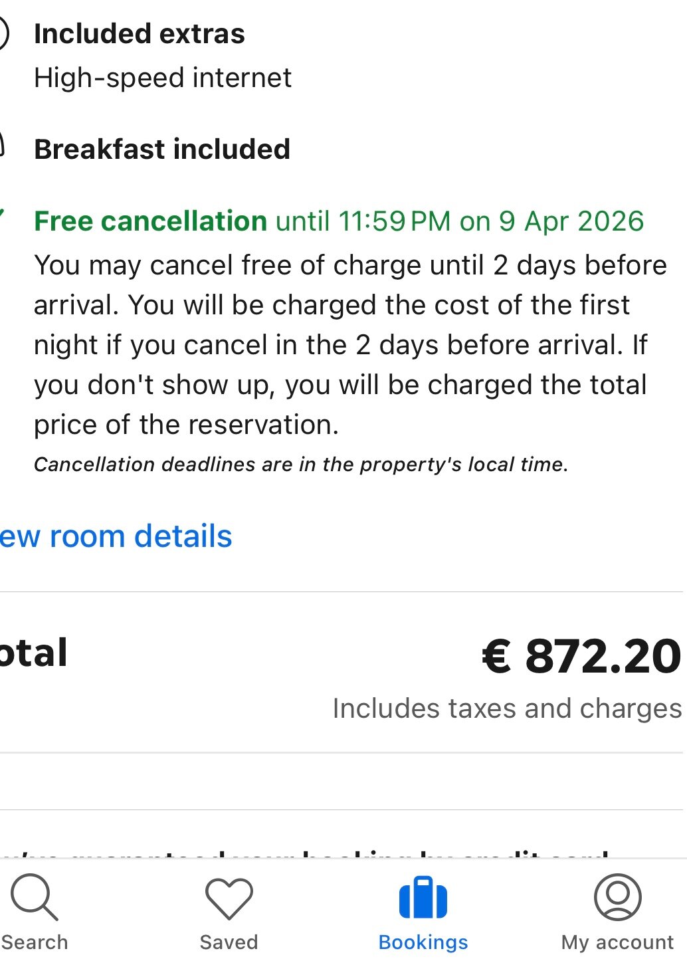This screenshot has height=965, width=687.
Task: Click the cancellation policy paragraph
Action: coord(340,344)
